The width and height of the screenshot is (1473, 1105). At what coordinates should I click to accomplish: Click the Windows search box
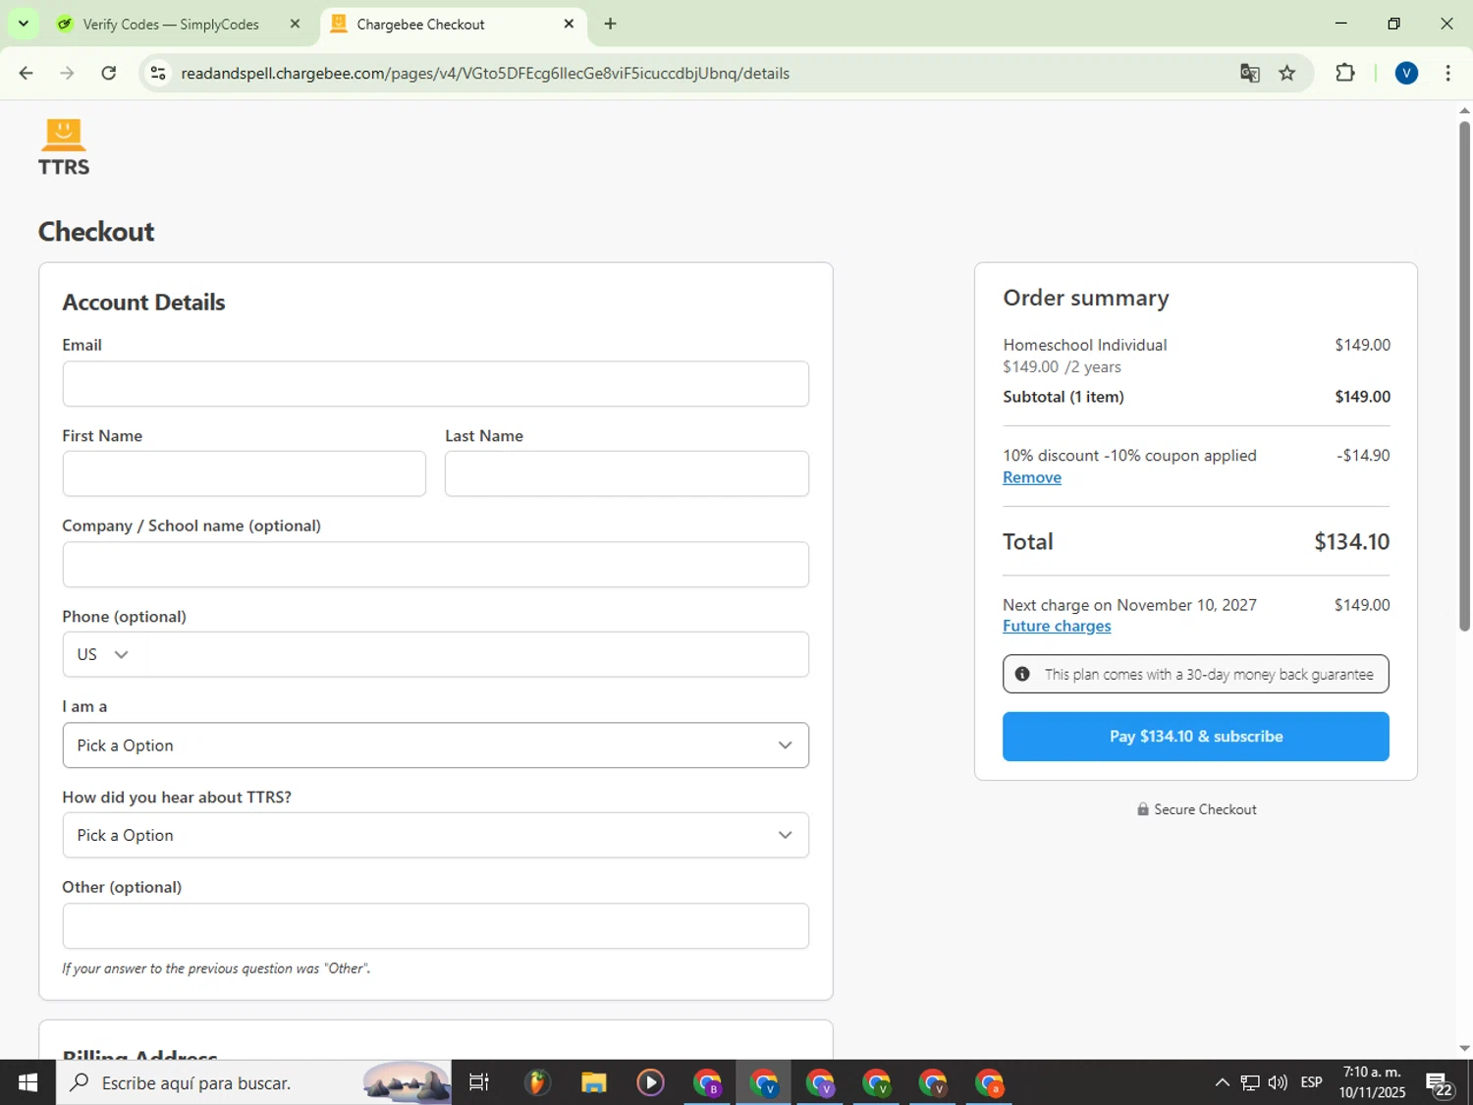pos(253,1082)
